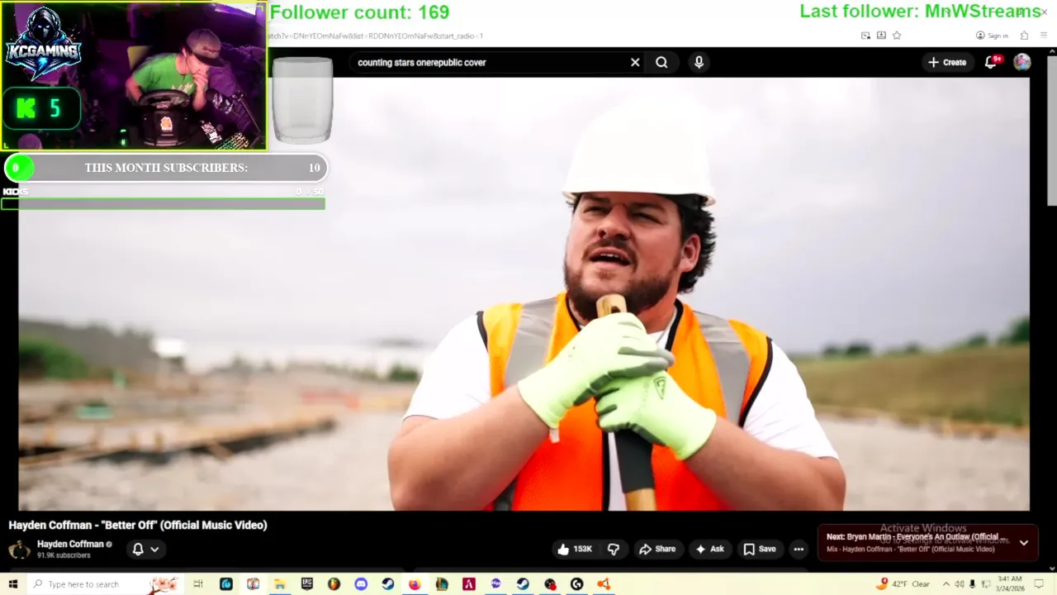Click the browser download/install page icon
The width and height of the screenshot is (1057, 595).
coord(881,36)
